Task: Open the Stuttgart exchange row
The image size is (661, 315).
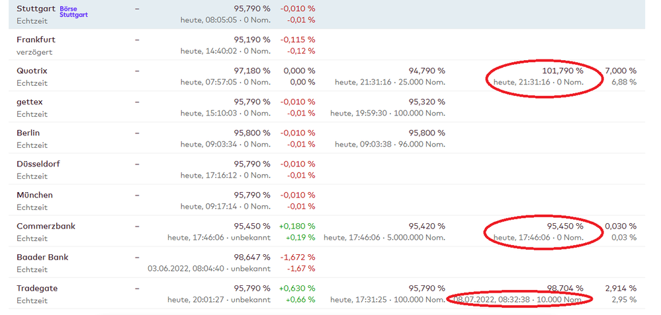Action: [36, 9]
